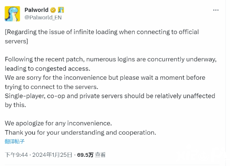Click the gold verified badge
Screen dimensions: 230x166
pos(53,10)
